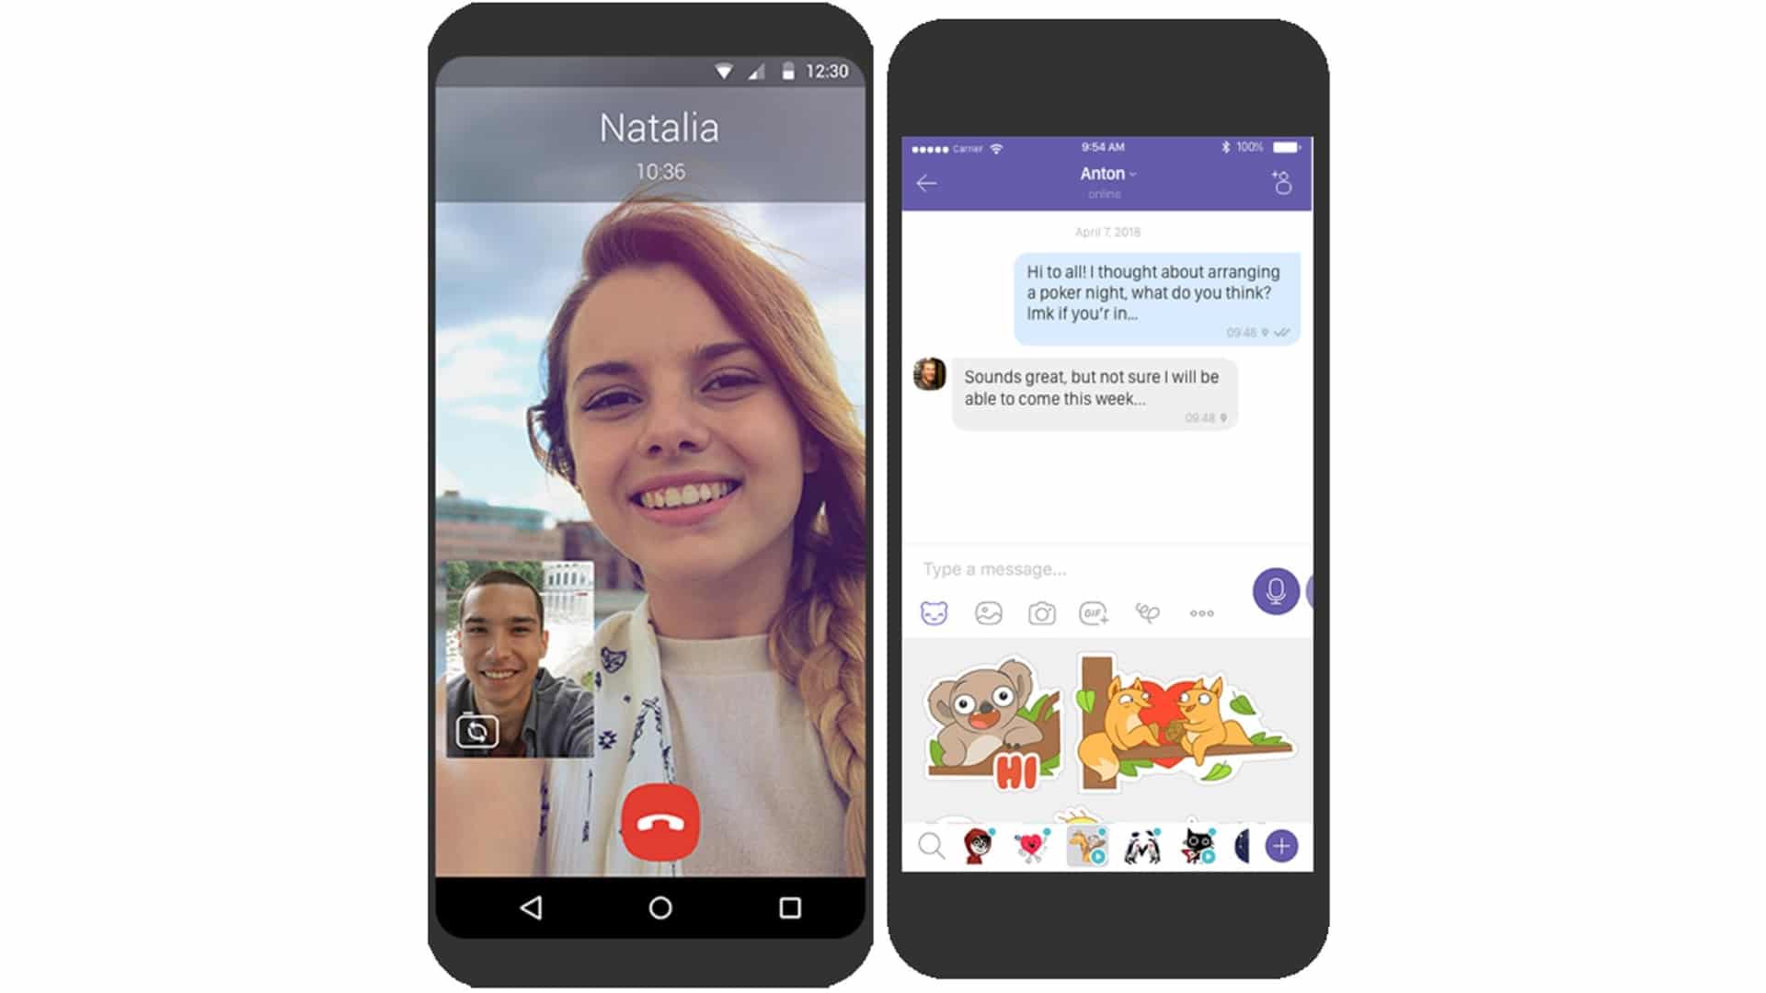Screen dimensions: 1766x993
Task: Tap the microphone icon to record
Action: click(1278, 590)
